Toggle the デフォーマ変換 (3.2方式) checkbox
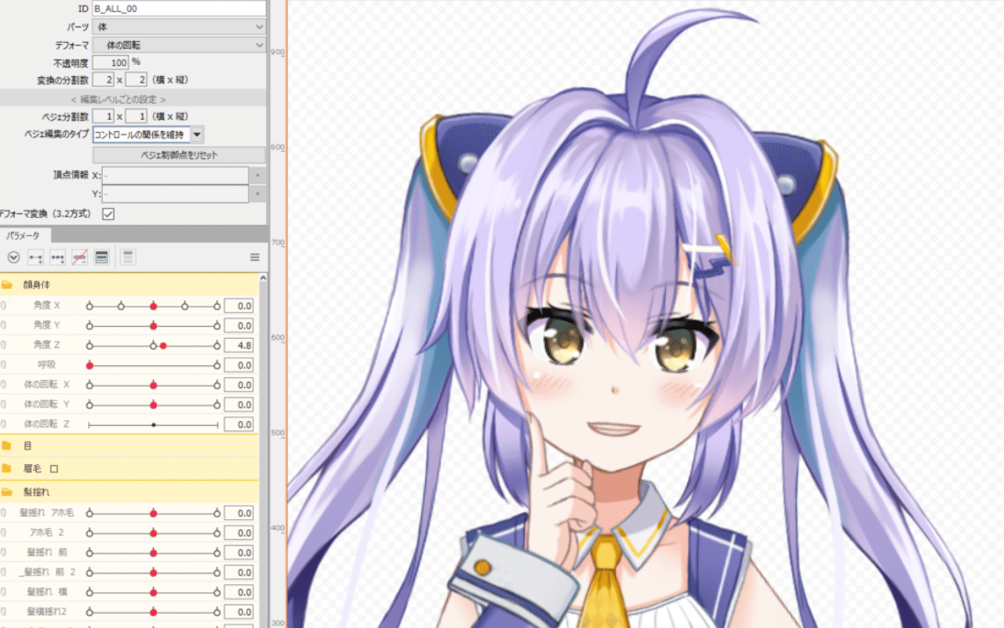Image resolution: width=1004 pixels, height=628 pixels. tap(108, 213)
